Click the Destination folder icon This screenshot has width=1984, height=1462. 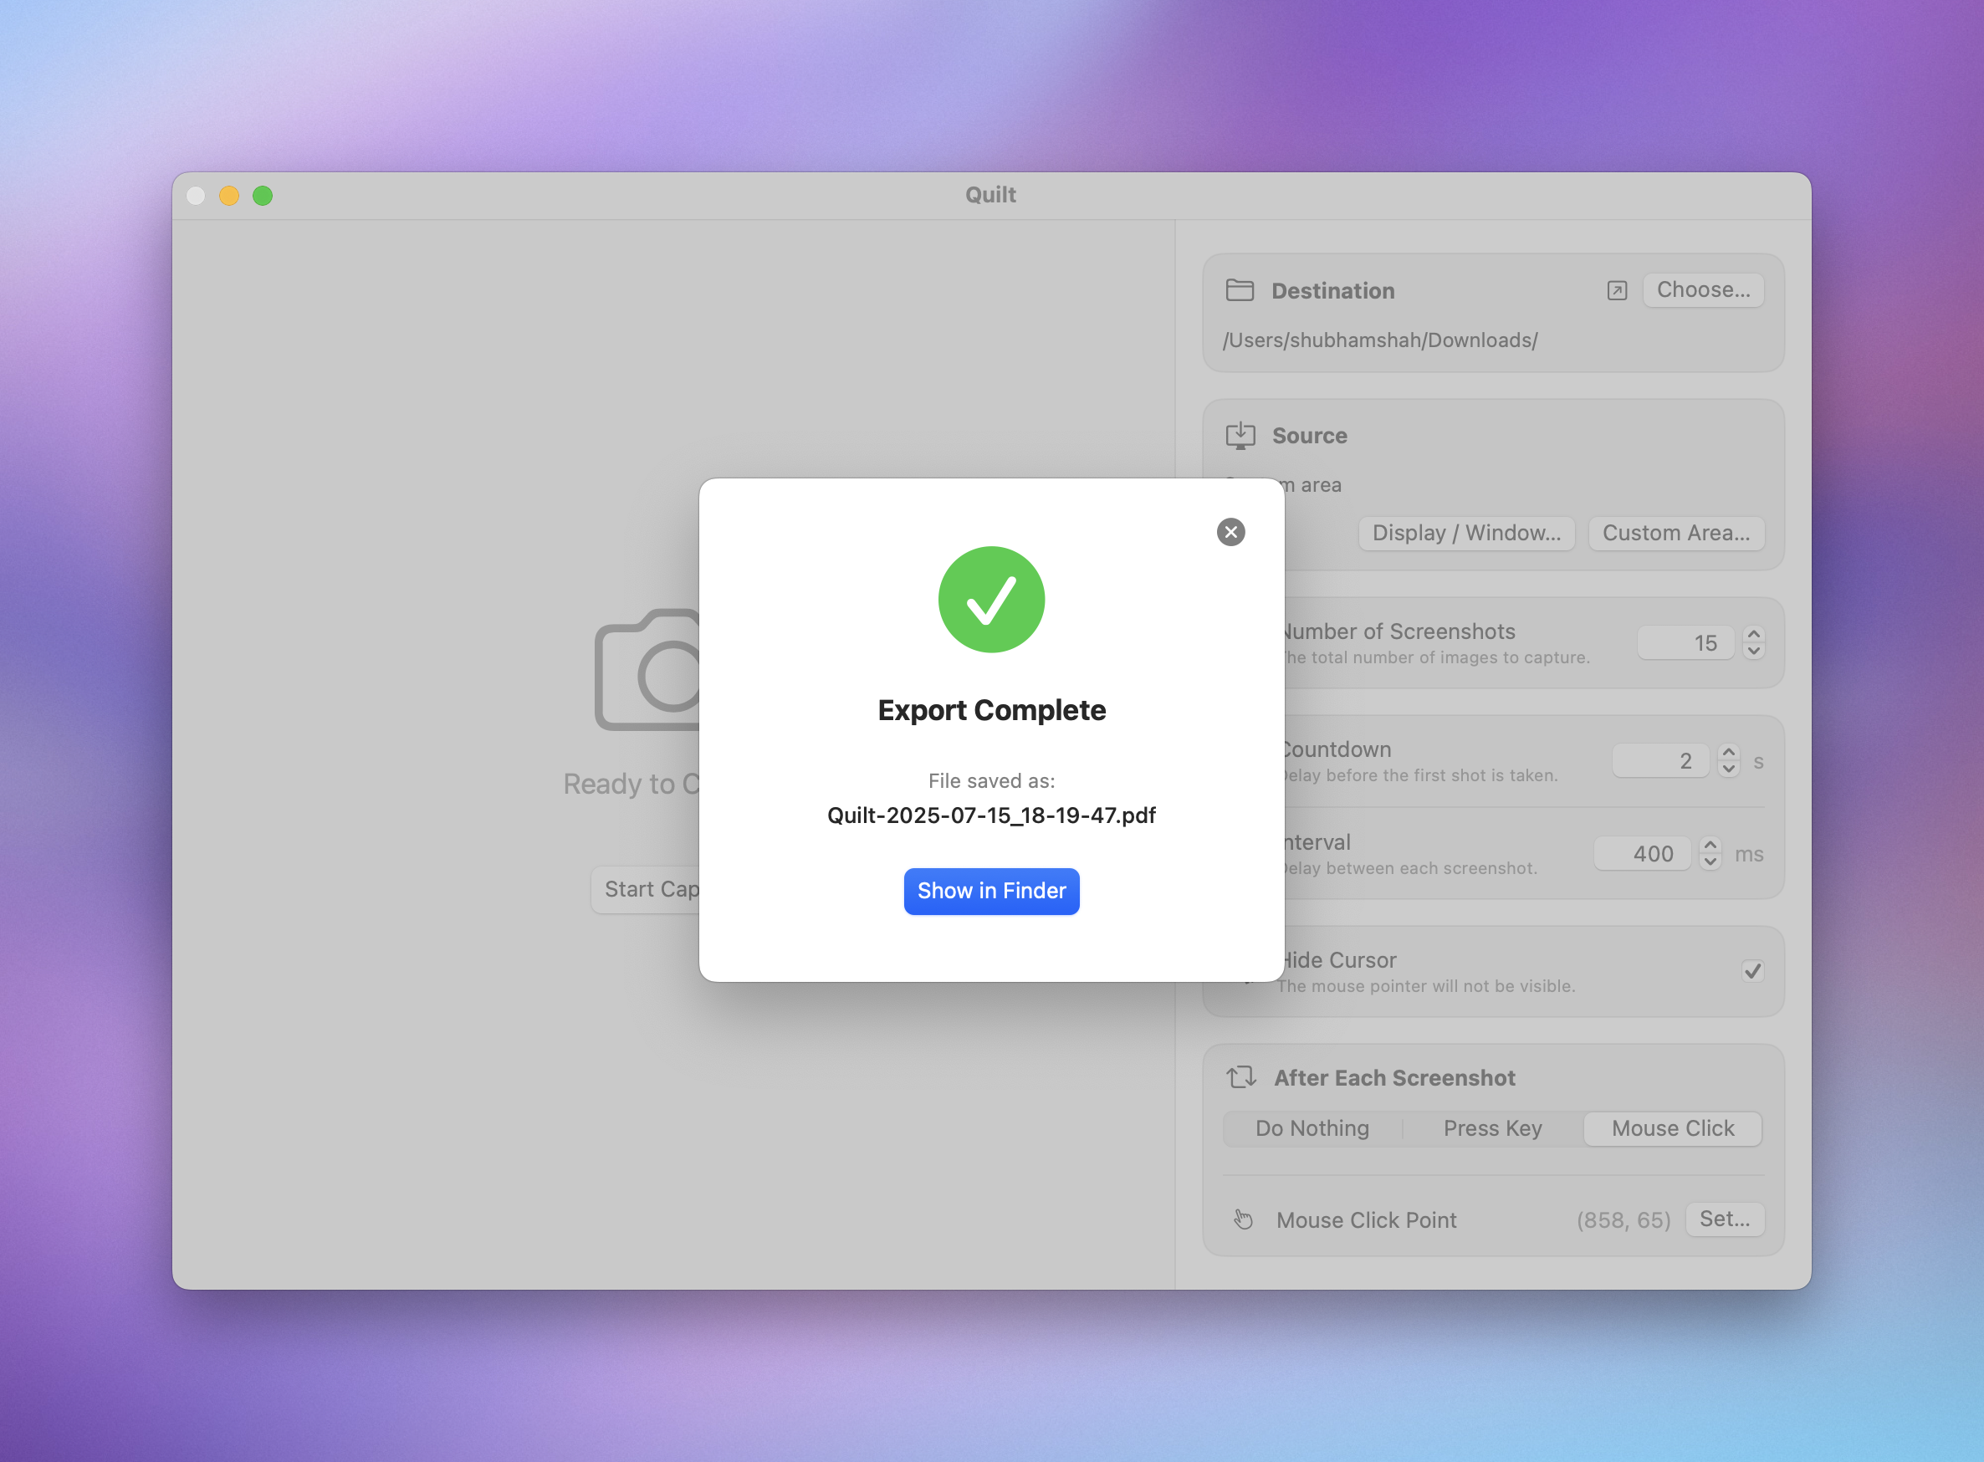coord(1239,290)
